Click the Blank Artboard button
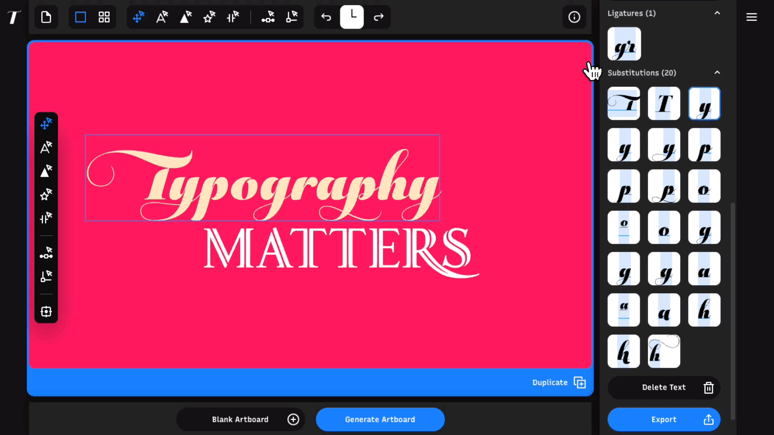 click(x=240, y=420)
